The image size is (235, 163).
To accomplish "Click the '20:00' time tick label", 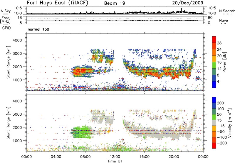I will coord(174,157).
